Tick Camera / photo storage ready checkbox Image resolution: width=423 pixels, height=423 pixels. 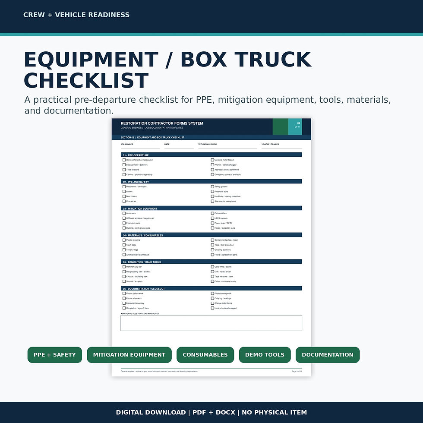[x=124, y=174]
